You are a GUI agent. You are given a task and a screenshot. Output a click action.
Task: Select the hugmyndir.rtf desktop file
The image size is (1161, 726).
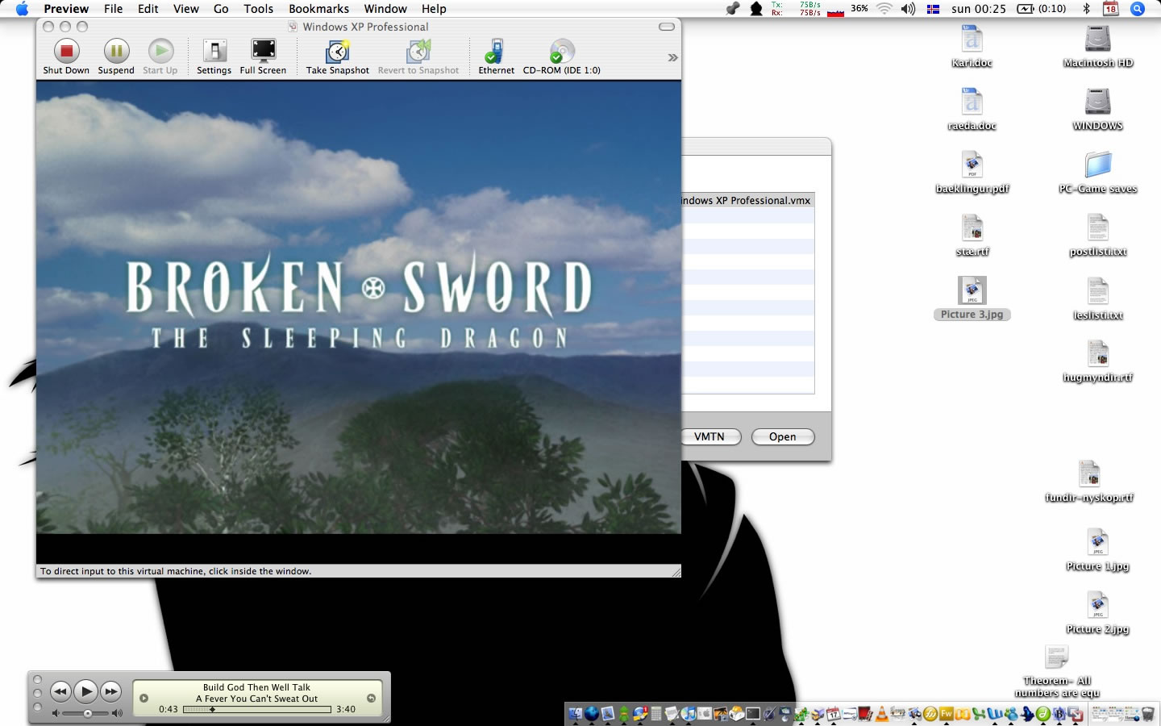1098,361
